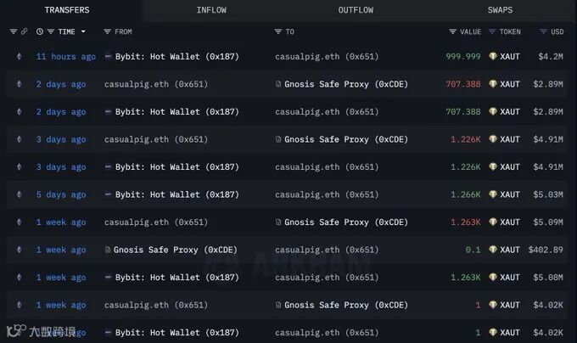Click XAUT token icon in $4.2M row
The height and width of the screenshot is (343, 577).
coord(493,56)
